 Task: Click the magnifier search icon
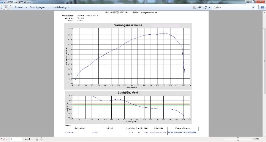click(x=253, y=7)
